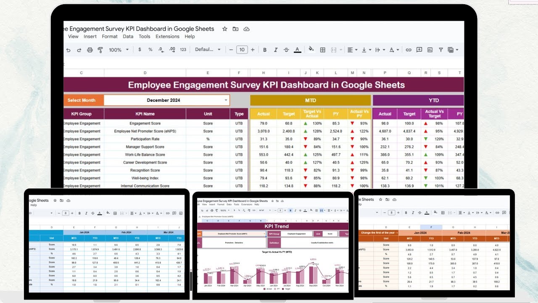Select the Engagement Score KPI name cell
This screenshot has width=538, height=303.
tap(145, 123)
